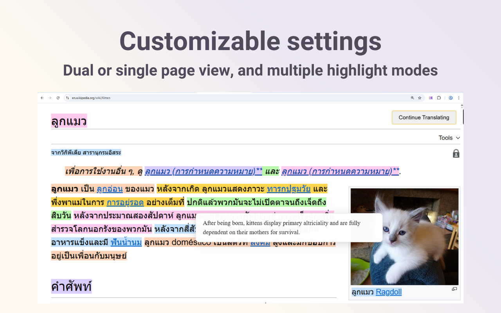Open the Ragdoll link in image caption
The width and height of the screenshot is (501, 313).
coord(389,292)
